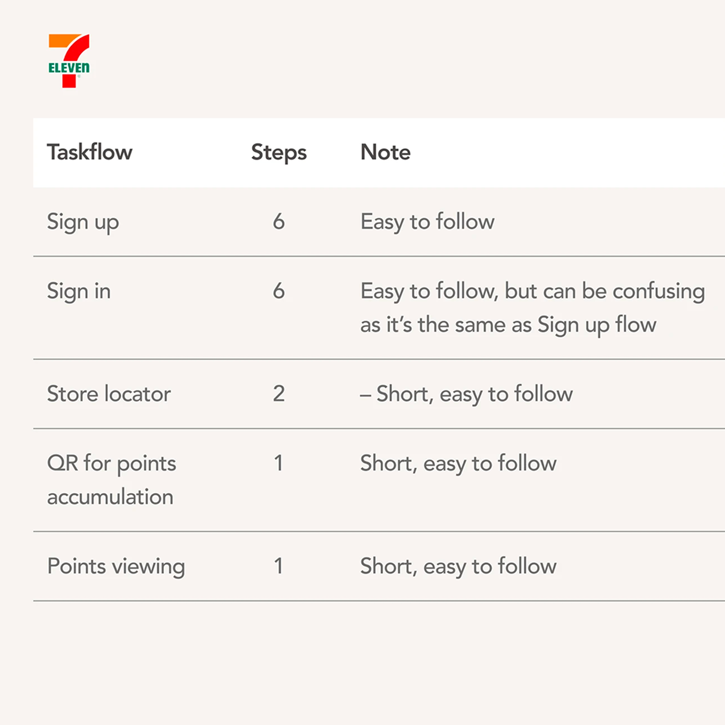Click QR for points accumulation cell
Viewport: 725px width, 725px height.
coord(111,480)
